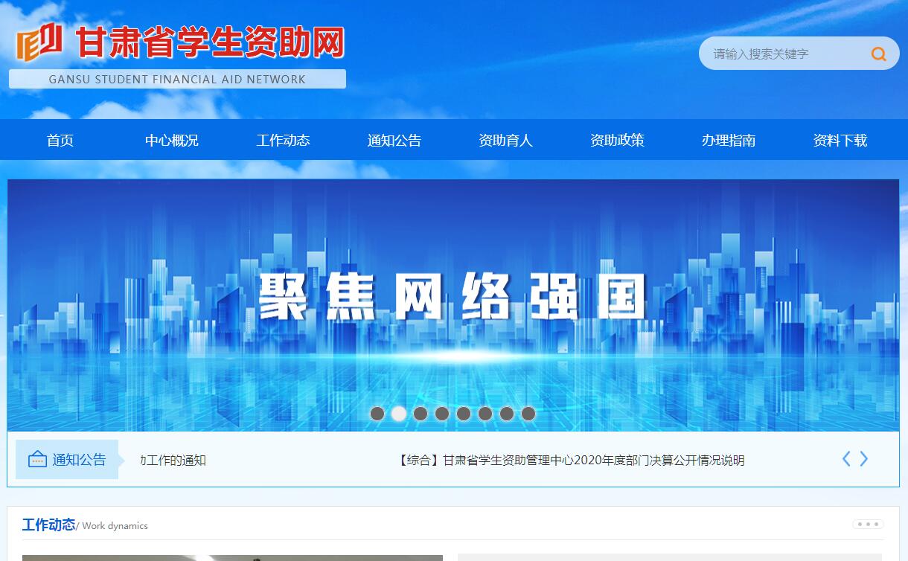Open the 首页 home menu item
908x561 pixels.
click(60, 141)
